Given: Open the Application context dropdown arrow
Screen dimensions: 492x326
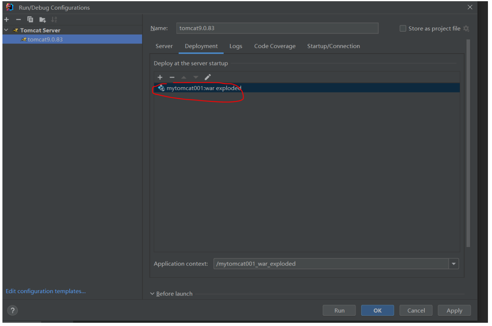Looking at the screenshot, I should point(453,264).
